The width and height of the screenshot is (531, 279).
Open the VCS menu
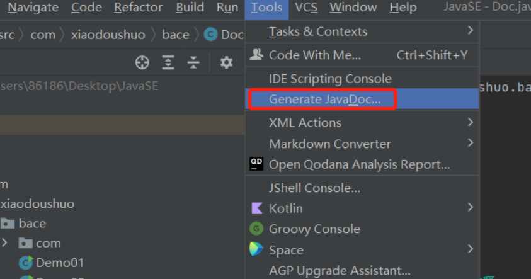(306, 8)
